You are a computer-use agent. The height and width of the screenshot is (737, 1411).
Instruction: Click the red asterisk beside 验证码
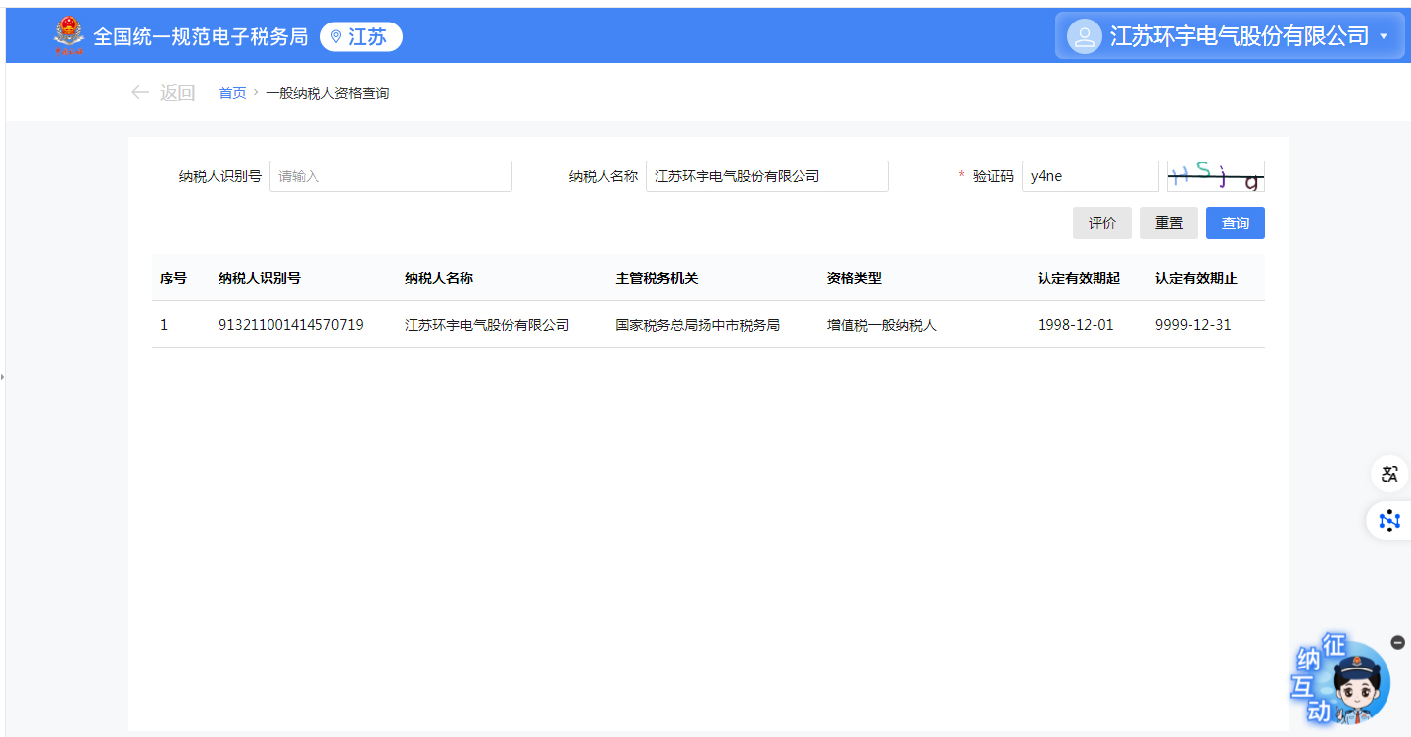click(960, 176)
